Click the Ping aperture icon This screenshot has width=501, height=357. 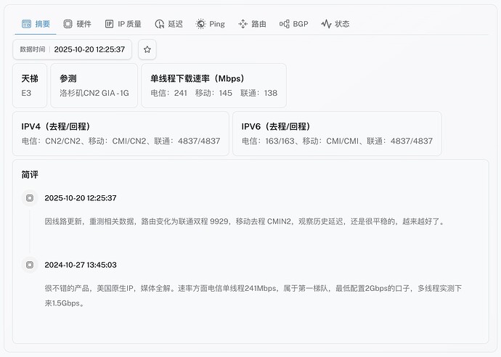point(200,24)
